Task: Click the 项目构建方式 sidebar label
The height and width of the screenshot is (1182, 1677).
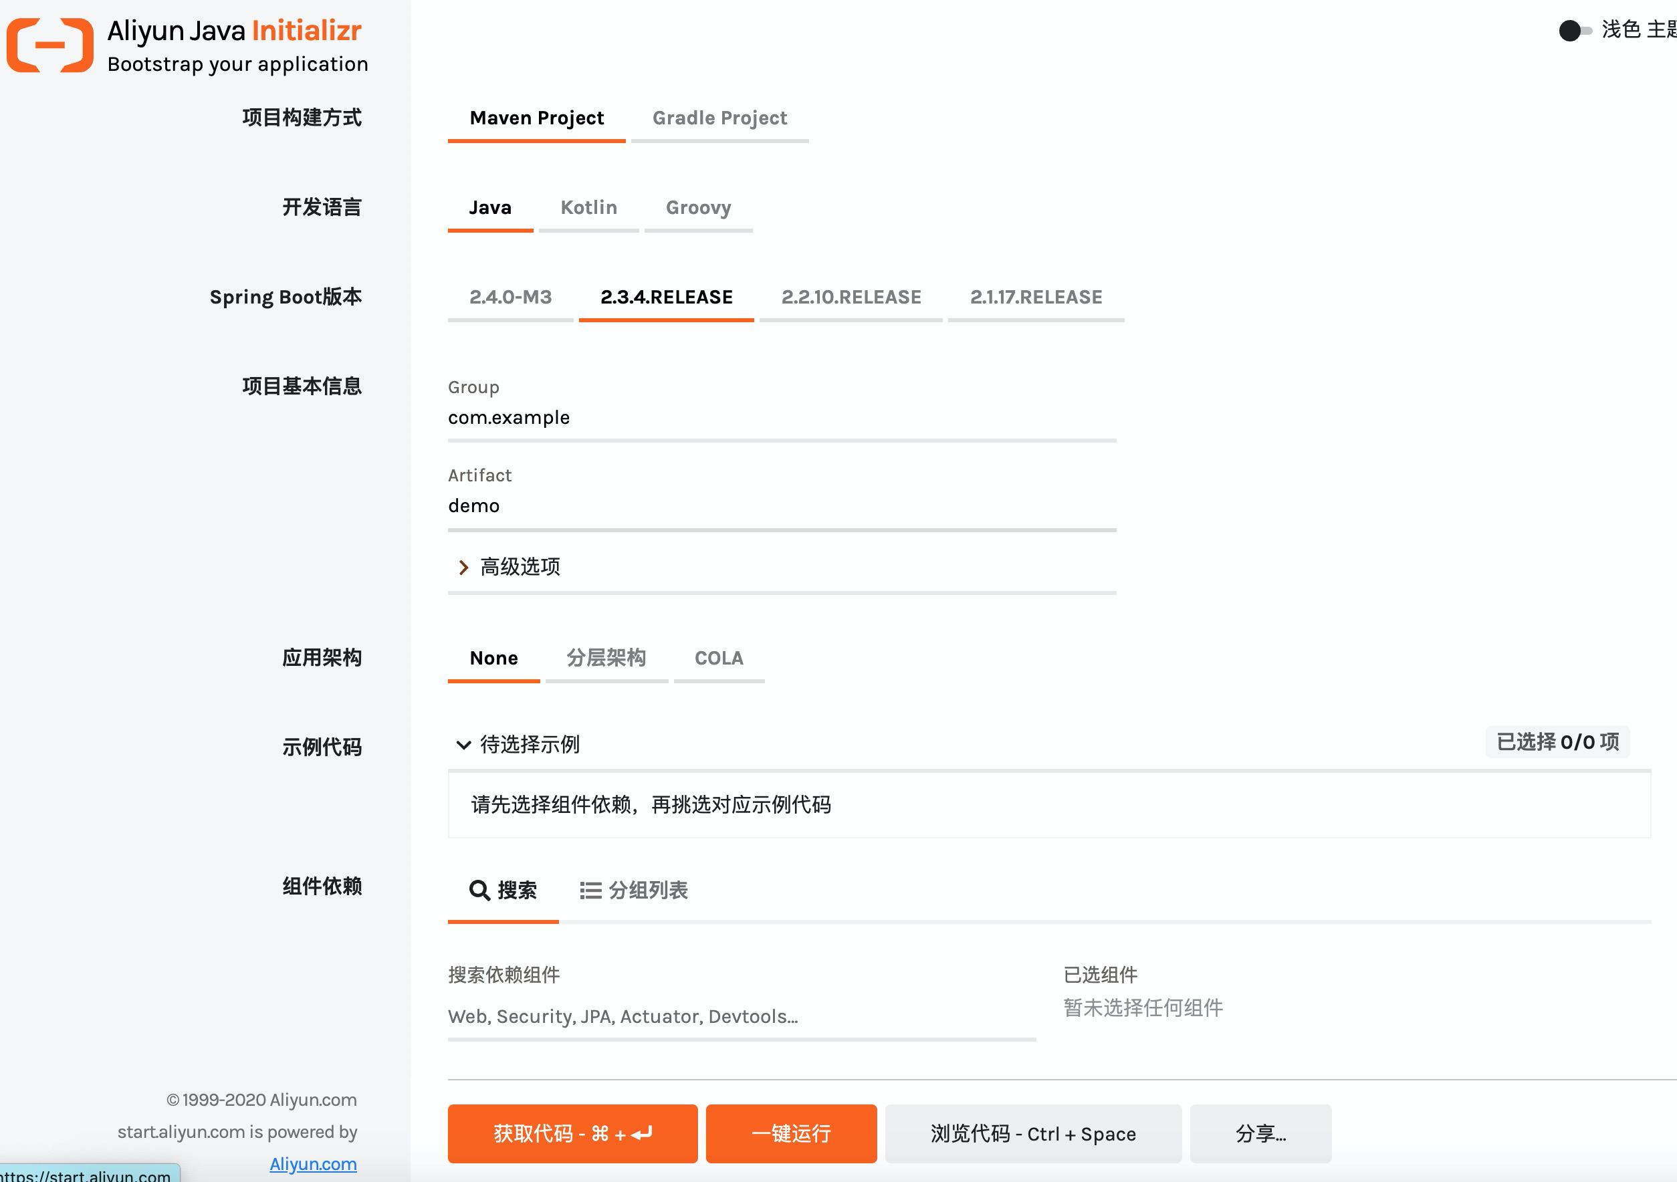Action: point(302,118)
